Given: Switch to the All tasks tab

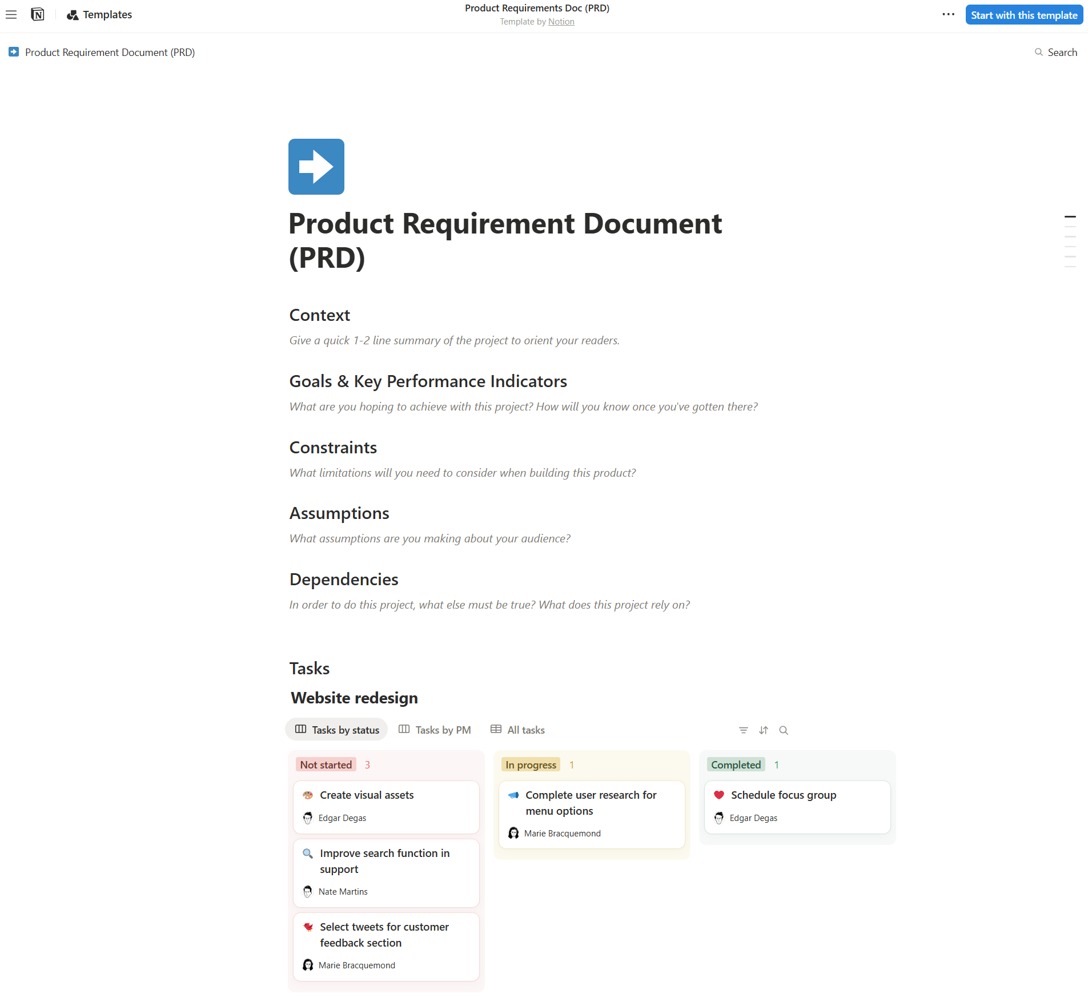Looking at the screenshot, I should pos(517,730).
